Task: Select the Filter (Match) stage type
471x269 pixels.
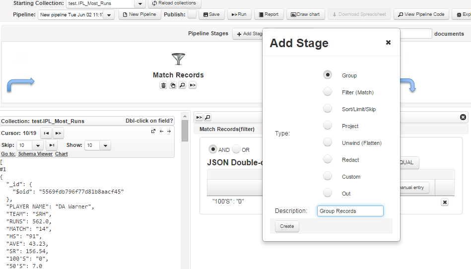Action: 328,92
